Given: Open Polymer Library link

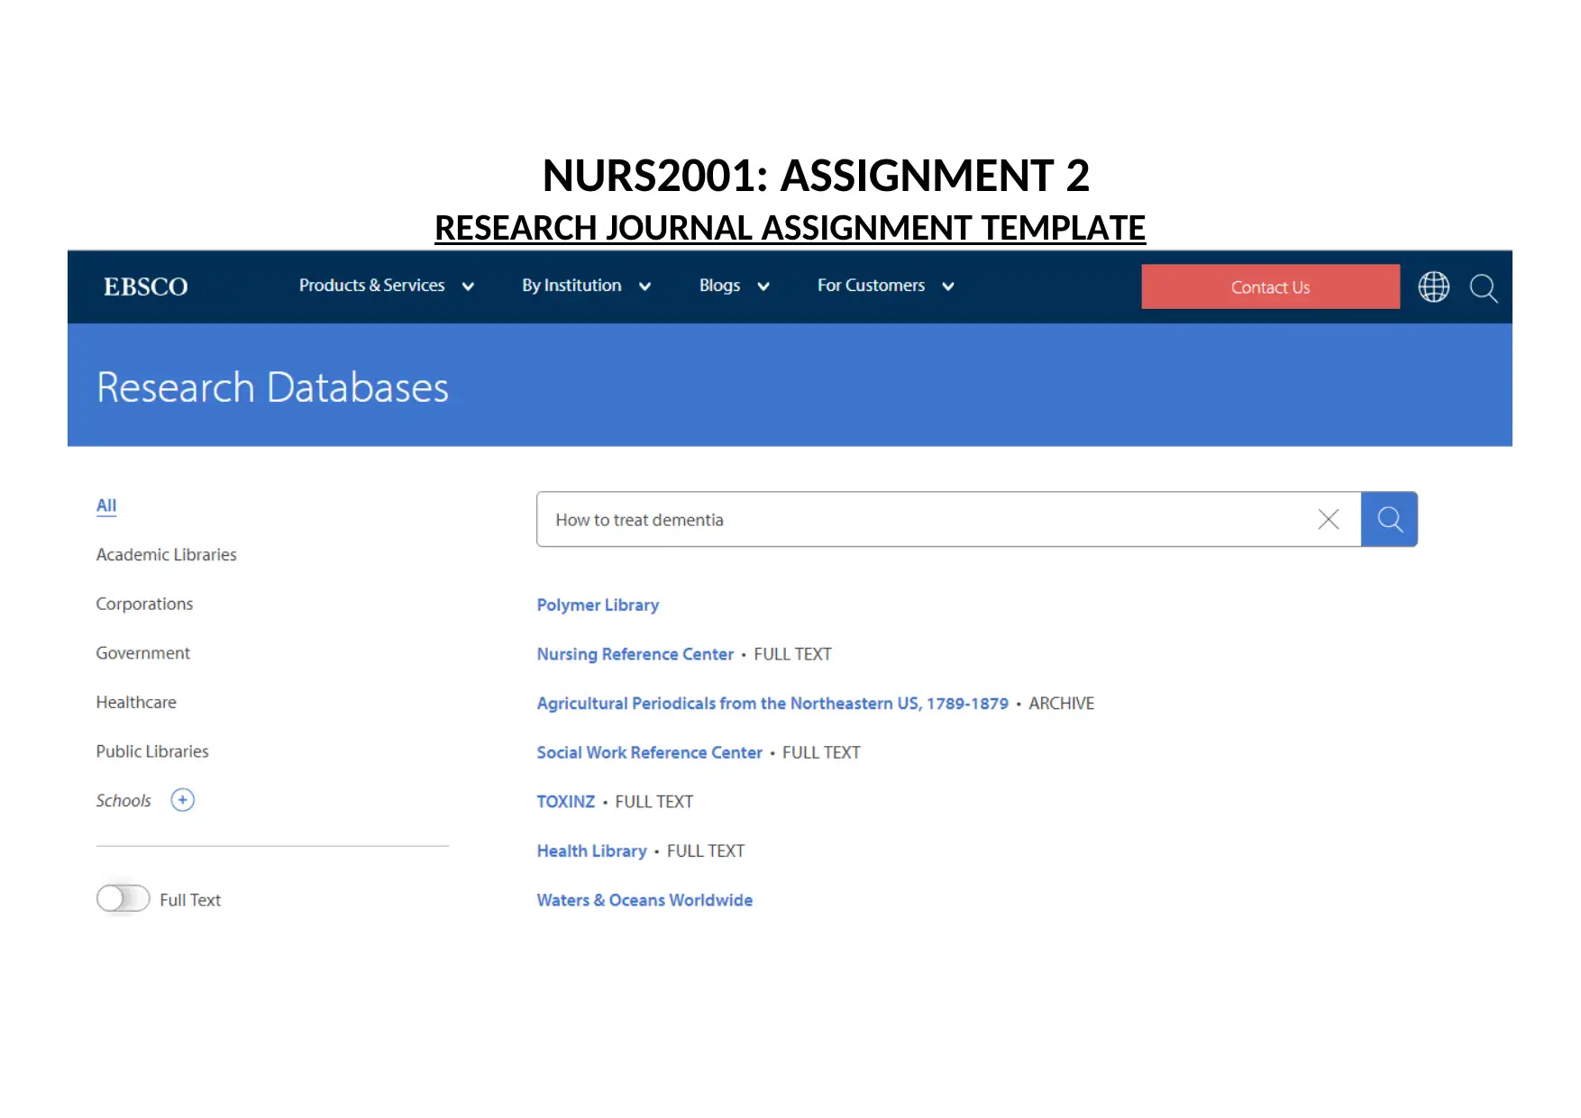Looking at the screenshot, I should pyautogui.click(x=598, y=605).
